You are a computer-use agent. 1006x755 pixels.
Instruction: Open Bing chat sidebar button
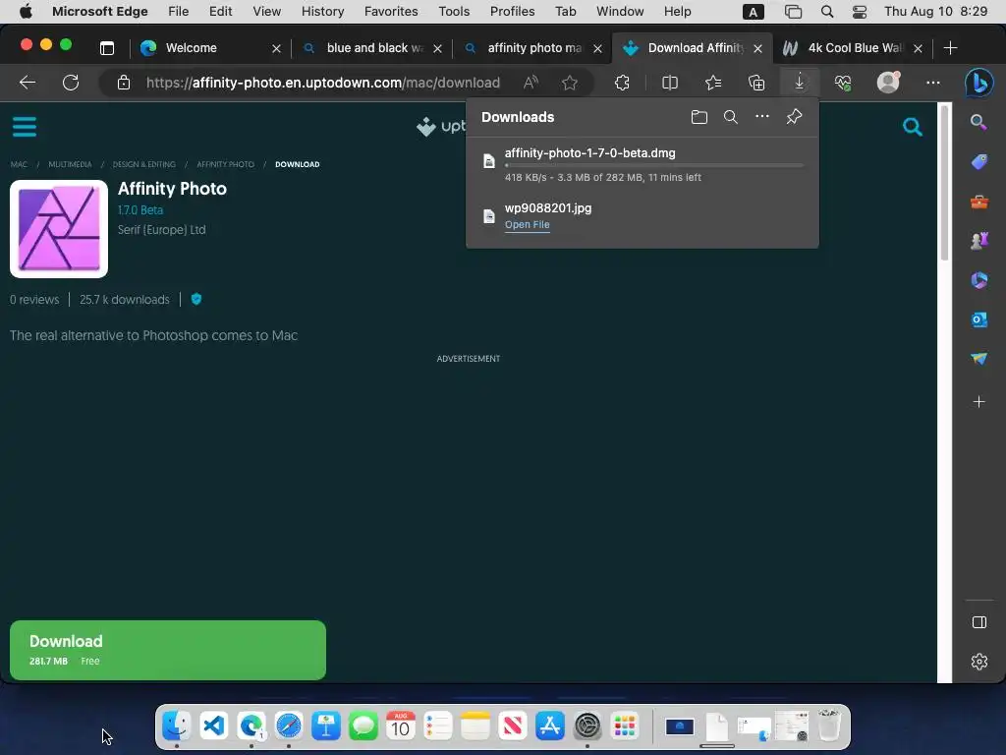979,83
